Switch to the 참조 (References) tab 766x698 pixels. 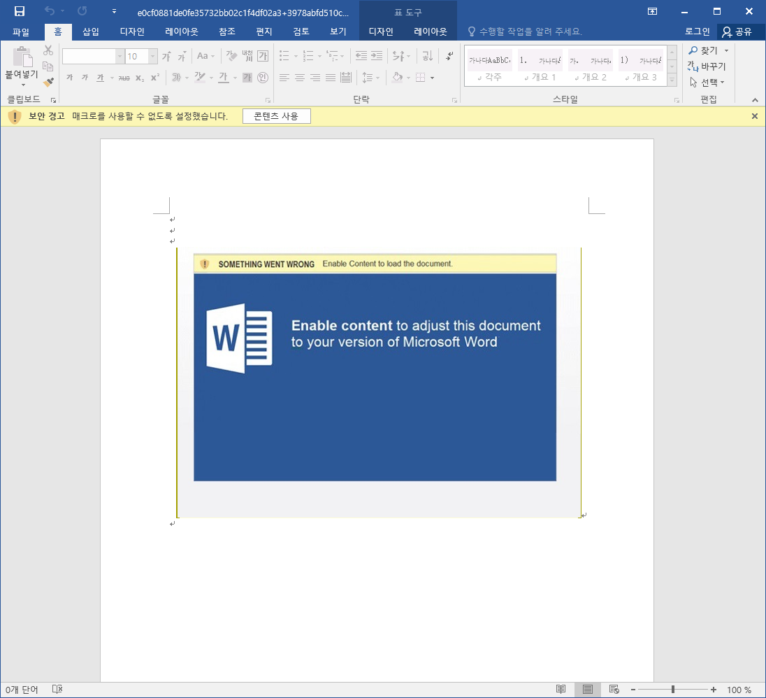pos(227,31)
